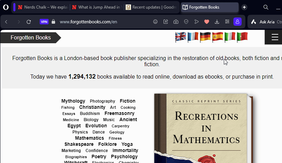Screen dimensions: 282x163
Task: Open the Mythology category
Action: (x=73, y=101)
